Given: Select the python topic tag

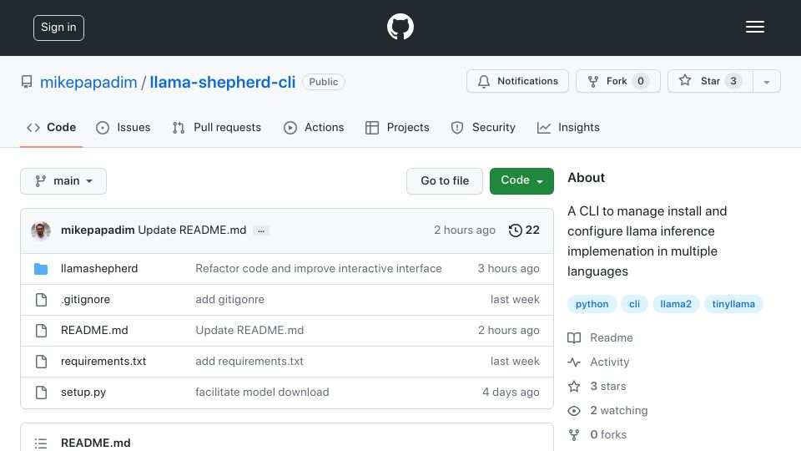Looking at the screenshot, I should pyautogui.click(x=592, y=304).
